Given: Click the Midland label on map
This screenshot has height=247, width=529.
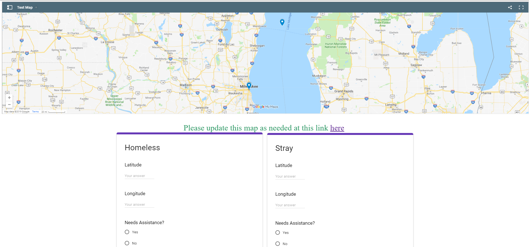Looking at the screenshot, I should 404,54.
